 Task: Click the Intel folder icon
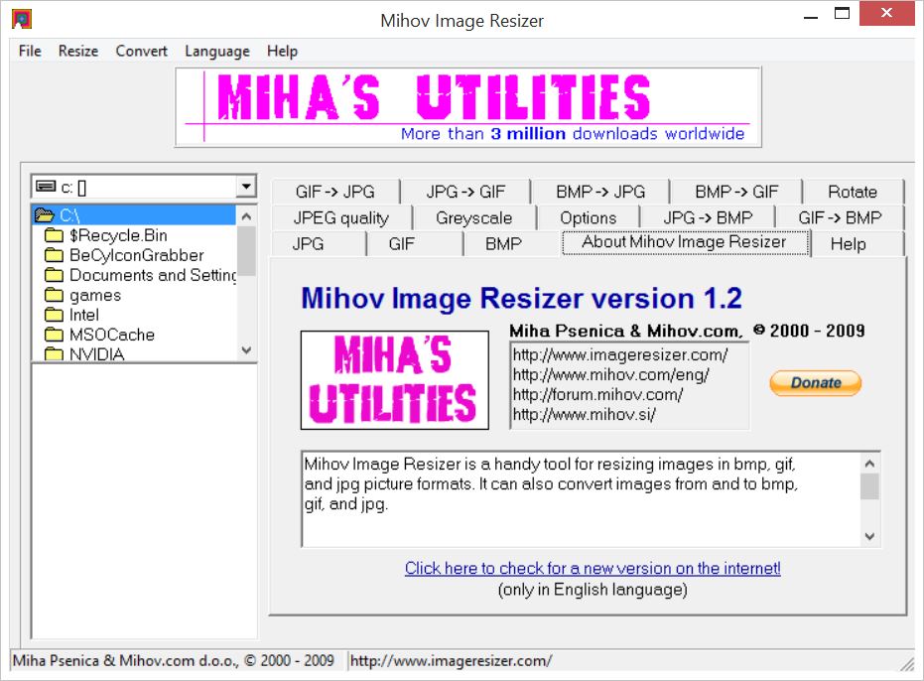(x=55, y=315)
